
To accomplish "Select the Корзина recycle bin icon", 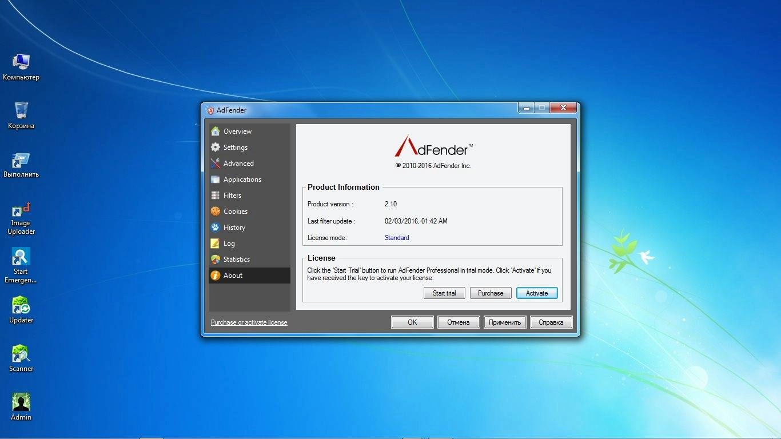I will [x=21, y=115].
